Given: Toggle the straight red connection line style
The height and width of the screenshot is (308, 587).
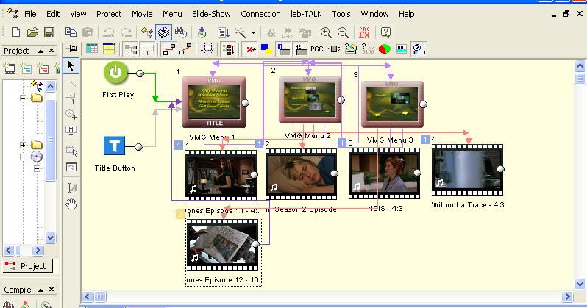Looking at the screenshot, I should (185, 49).
